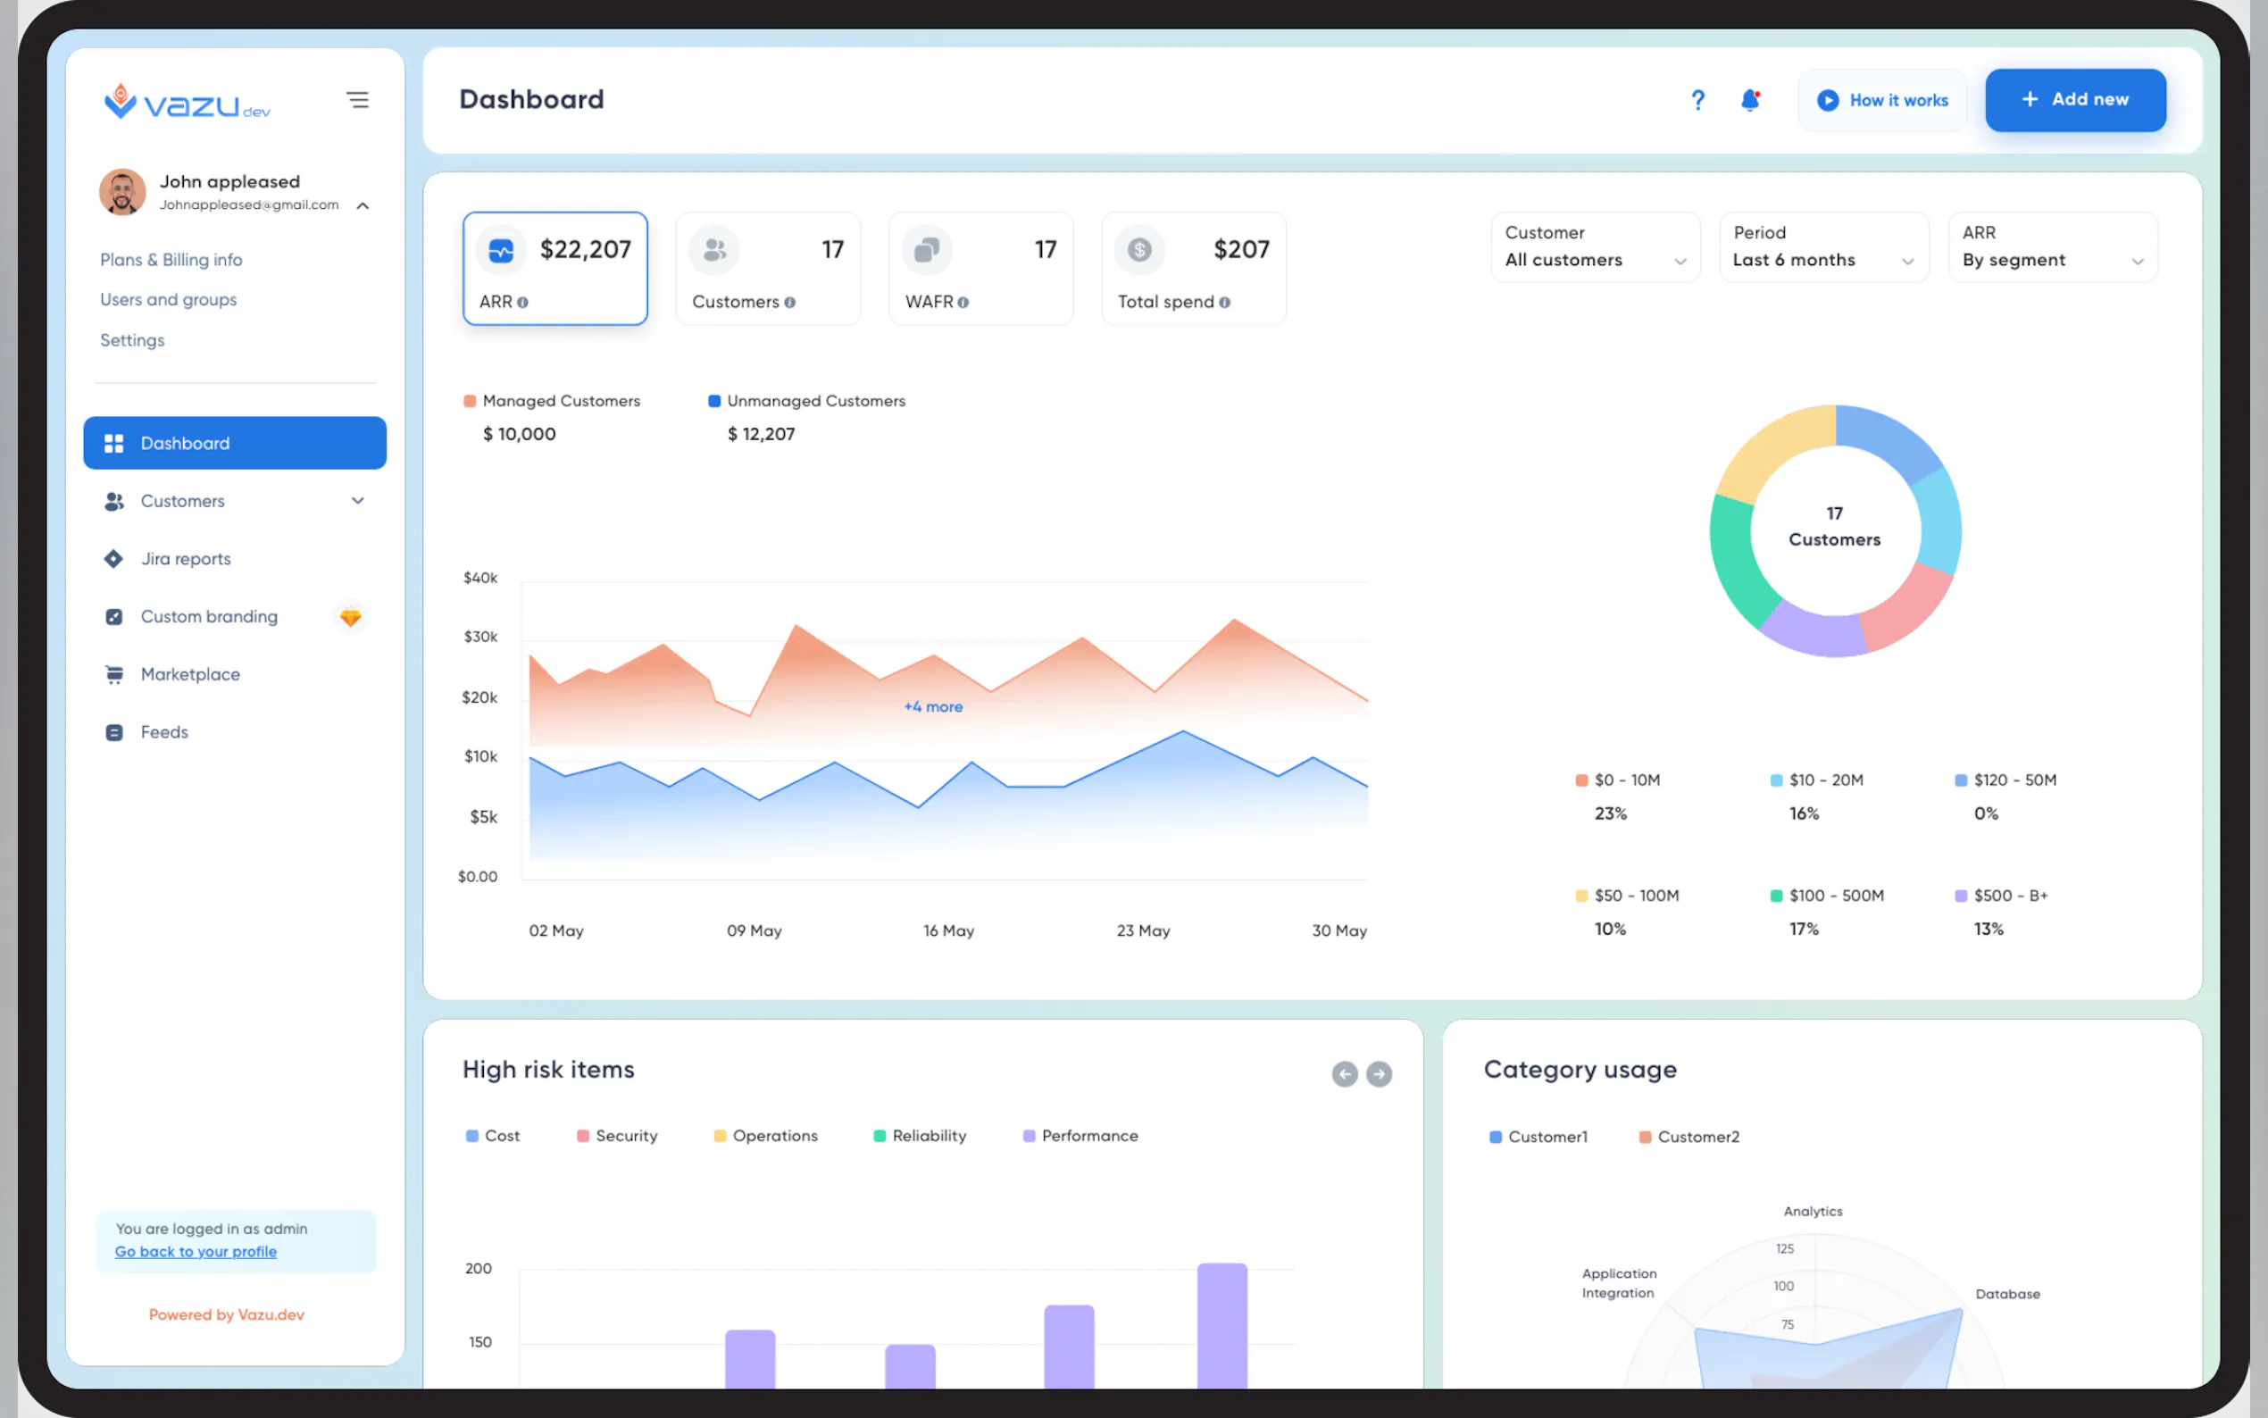
Task: Click the +4 more chart label
Action: (933, 707)
